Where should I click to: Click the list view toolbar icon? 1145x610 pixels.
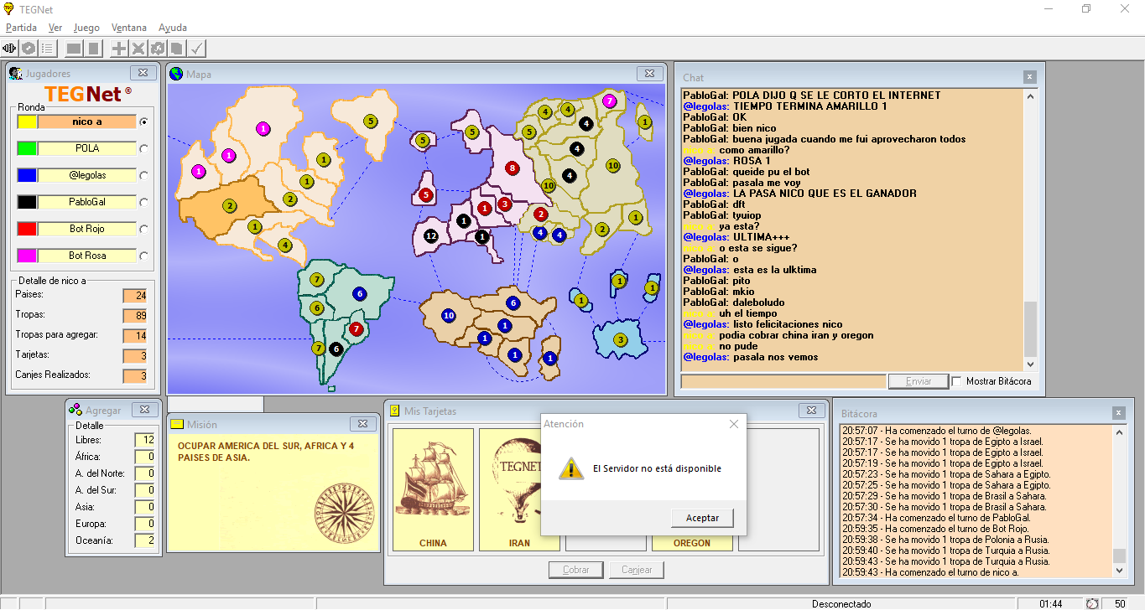[48, 49]
